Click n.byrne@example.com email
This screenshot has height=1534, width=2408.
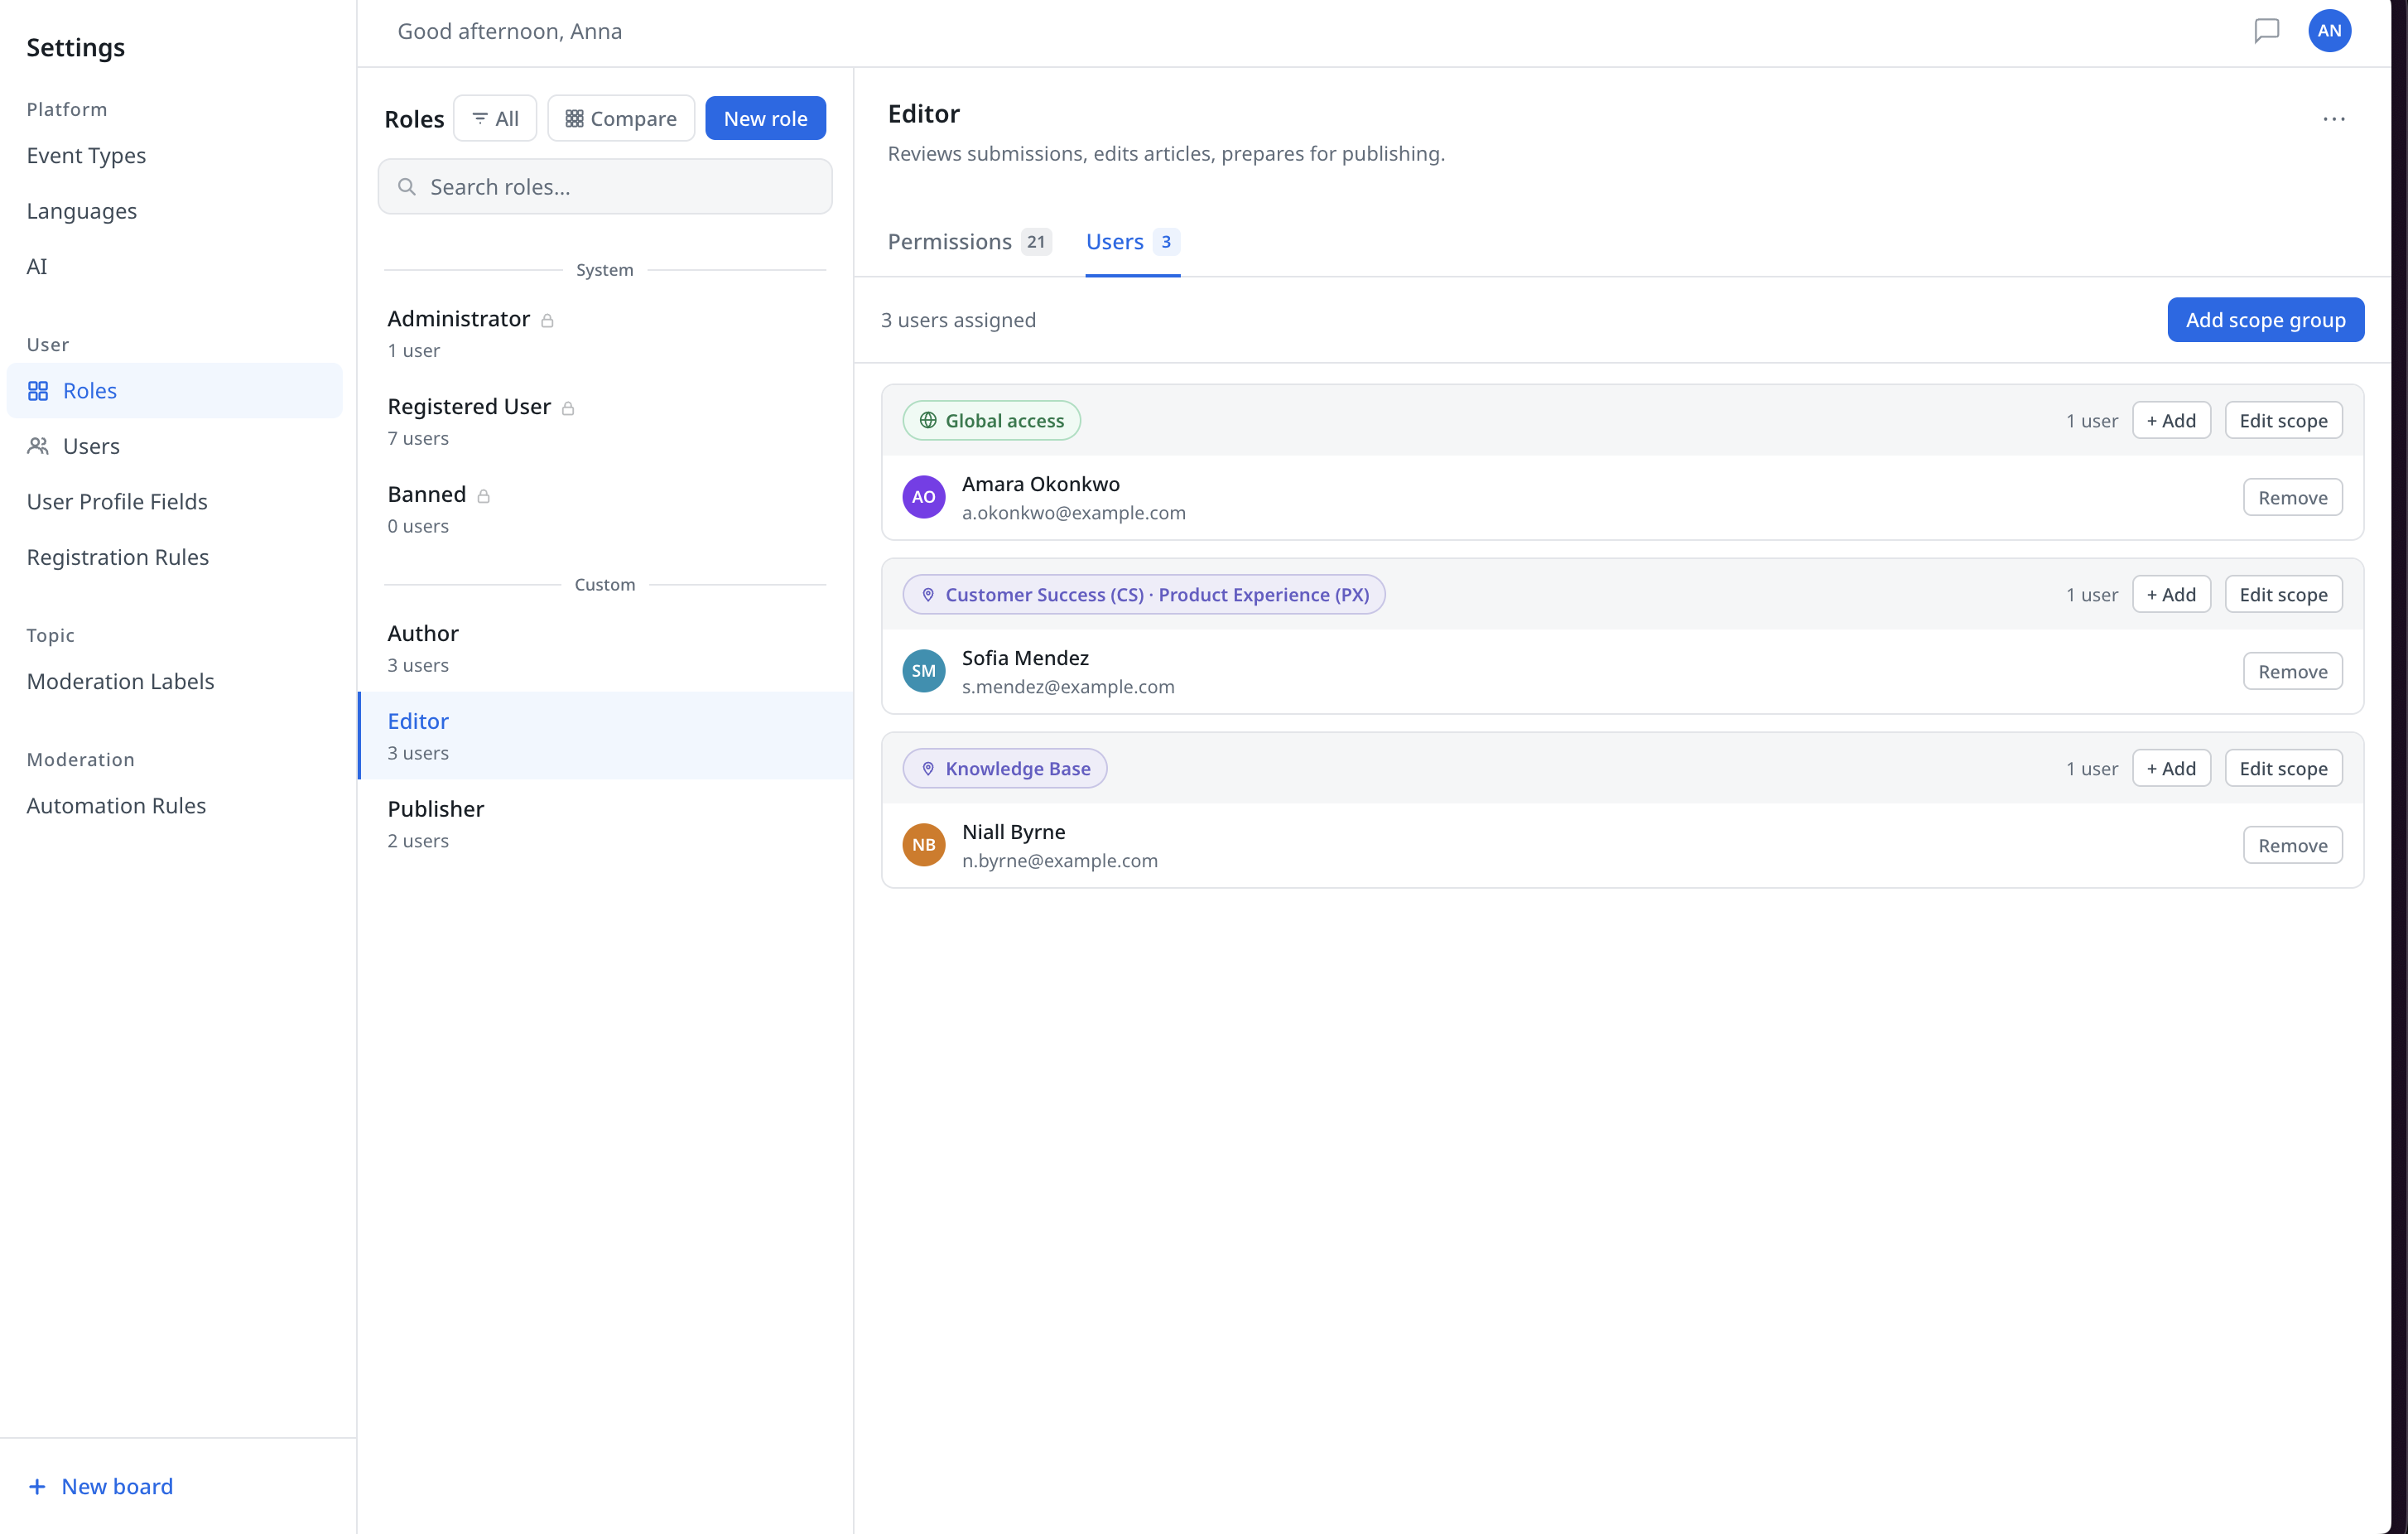click(x=1059, y=861)
